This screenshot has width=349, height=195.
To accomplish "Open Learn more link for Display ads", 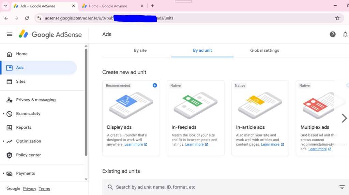I will click(134, 145).
